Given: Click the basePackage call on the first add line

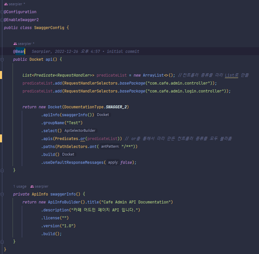Looking at the screenshot, I should 132,83.
